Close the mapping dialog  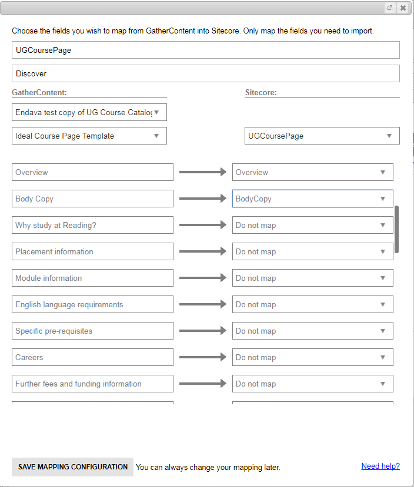point(403,8)
